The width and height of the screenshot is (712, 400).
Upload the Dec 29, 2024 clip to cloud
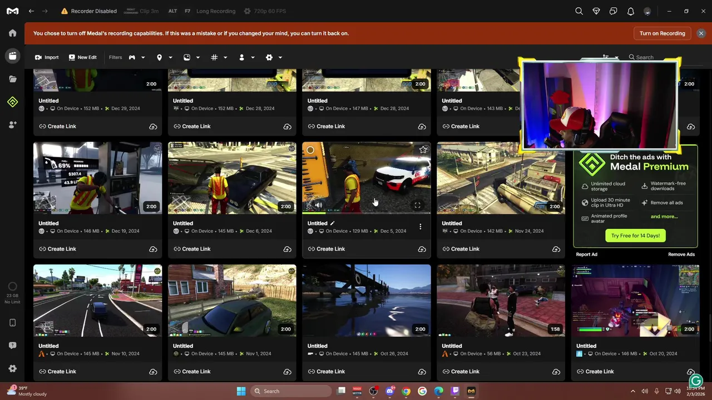tap(153, 127)
